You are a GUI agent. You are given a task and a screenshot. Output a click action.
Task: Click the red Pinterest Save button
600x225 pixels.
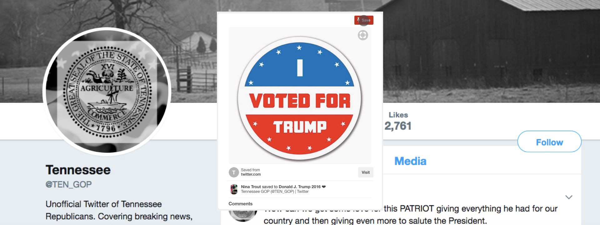pos(364,20)
